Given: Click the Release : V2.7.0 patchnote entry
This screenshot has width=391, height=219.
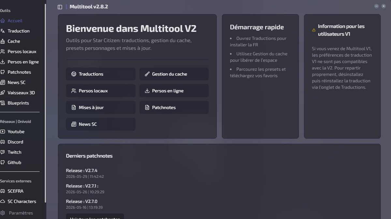Looking at the screenshot, I should tap(82, 201).
